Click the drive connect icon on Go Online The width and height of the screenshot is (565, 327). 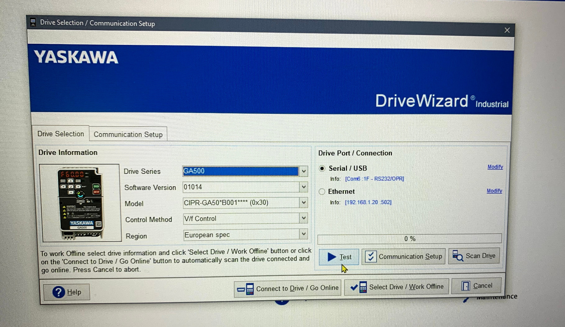(x=245, y=289)
